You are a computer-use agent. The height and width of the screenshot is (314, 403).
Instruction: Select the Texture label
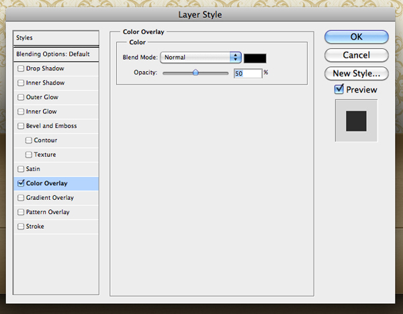[x=45, y=154]
